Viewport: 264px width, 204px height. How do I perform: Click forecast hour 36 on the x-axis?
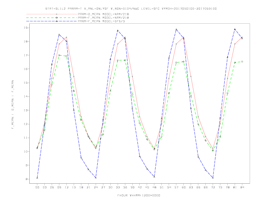(x=125, y=187)
